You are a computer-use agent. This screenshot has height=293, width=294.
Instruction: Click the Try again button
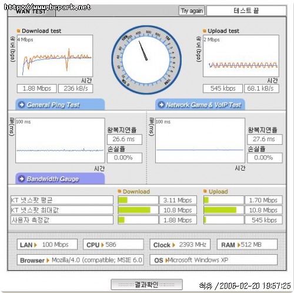point(192,11)
